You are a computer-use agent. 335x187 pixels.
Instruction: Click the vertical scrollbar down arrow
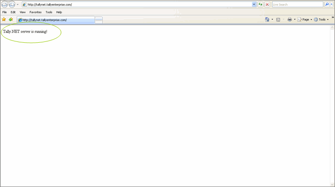pos(332,184)
